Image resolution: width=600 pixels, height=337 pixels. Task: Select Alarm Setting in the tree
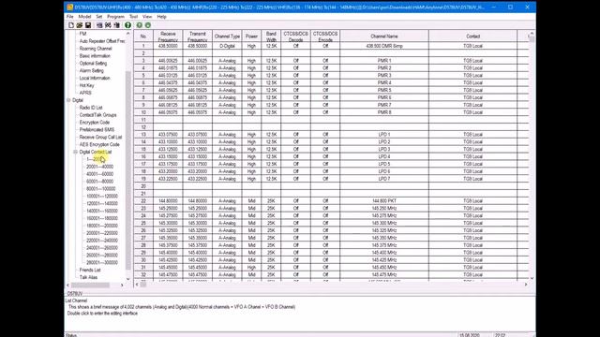(x=92, y=71)
